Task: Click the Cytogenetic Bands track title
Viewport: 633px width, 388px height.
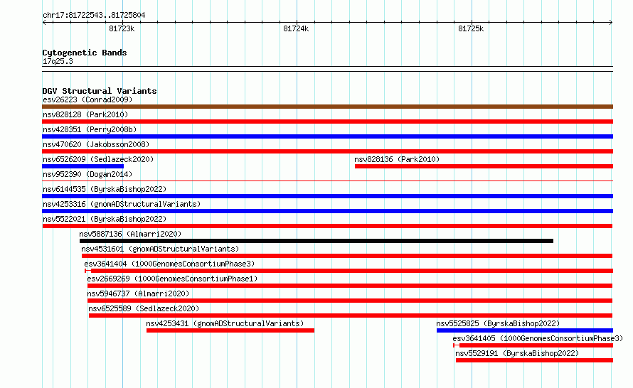Action: [85, 53]
